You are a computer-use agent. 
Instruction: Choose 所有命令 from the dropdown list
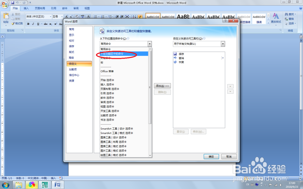pyautogui.click(x=124, y=58)
